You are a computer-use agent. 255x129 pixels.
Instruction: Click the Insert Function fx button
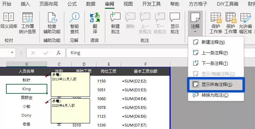click(x=59, y=53)
